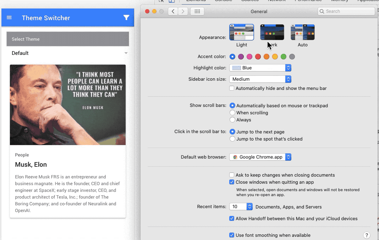Select the Dark appearance thumbnail
This screenshot has height=240, width=379.
(x=272, y=32)
